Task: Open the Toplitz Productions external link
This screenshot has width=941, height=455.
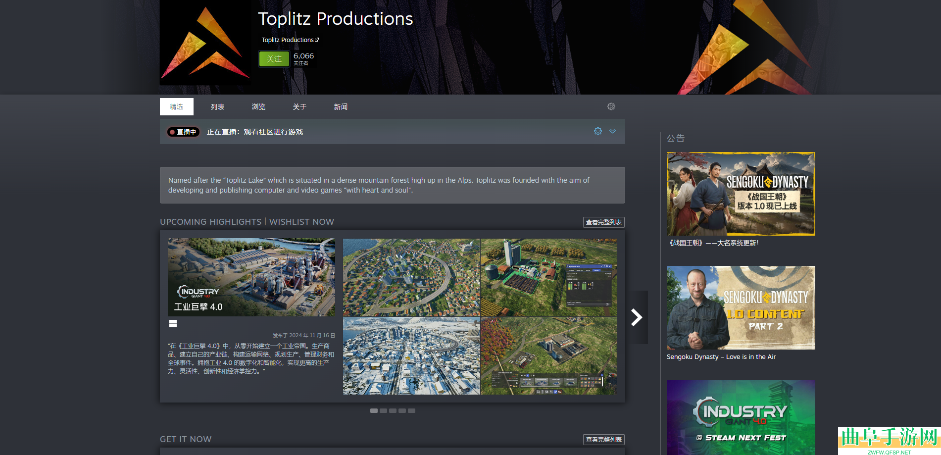Action: coord(290,40)
